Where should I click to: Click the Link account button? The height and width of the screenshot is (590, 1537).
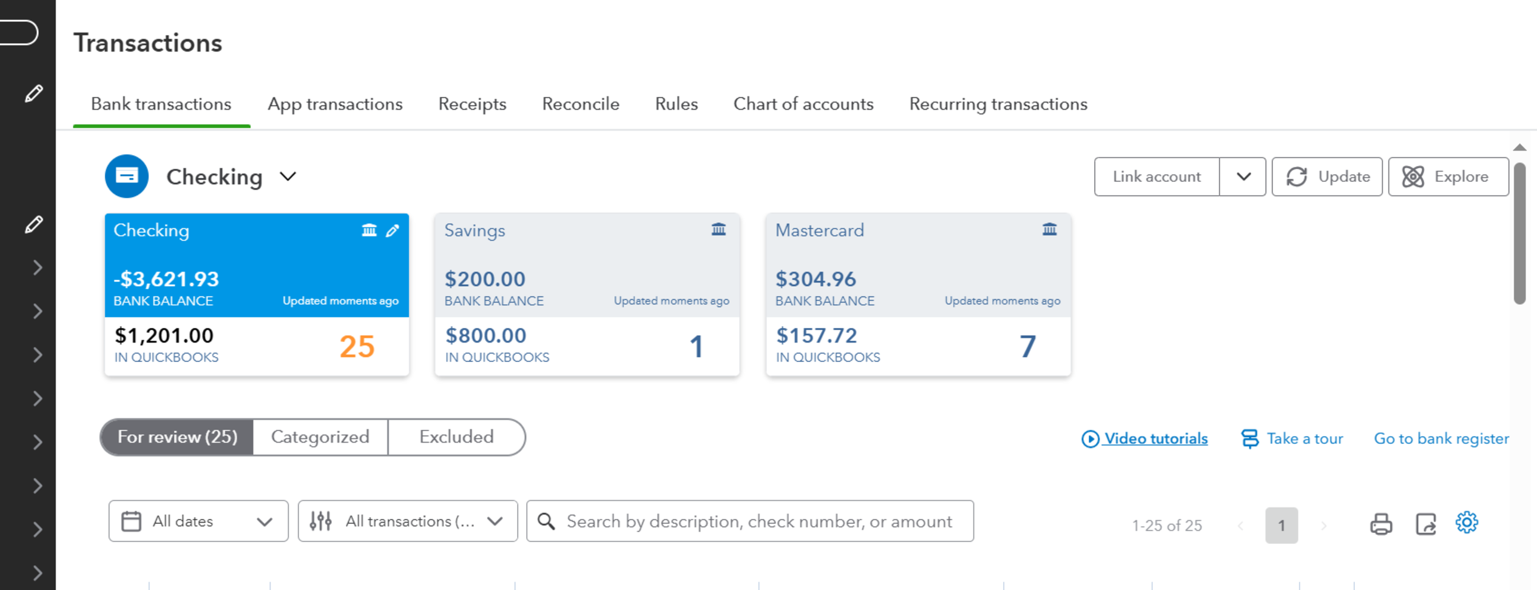(x=1157, y=176)
